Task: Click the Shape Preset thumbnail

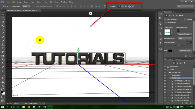Action: (x=167, y=32)
